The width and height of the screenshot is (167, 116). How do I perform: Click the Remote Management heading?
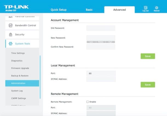65,94
